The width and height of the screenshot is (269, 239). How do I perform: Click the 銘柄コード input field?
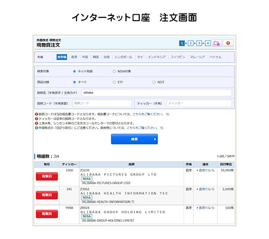(x=102, y=103)
